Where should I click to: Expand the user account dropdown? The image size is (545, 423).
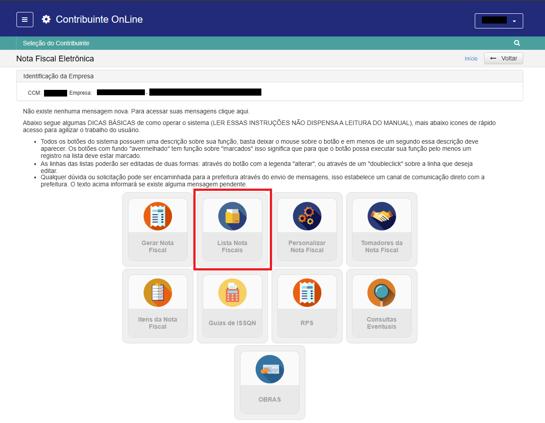(x=499, y=21)
